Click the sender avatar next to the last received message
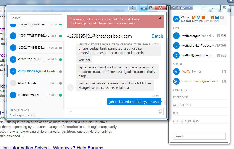234x149 pixels. click(71, 87)
